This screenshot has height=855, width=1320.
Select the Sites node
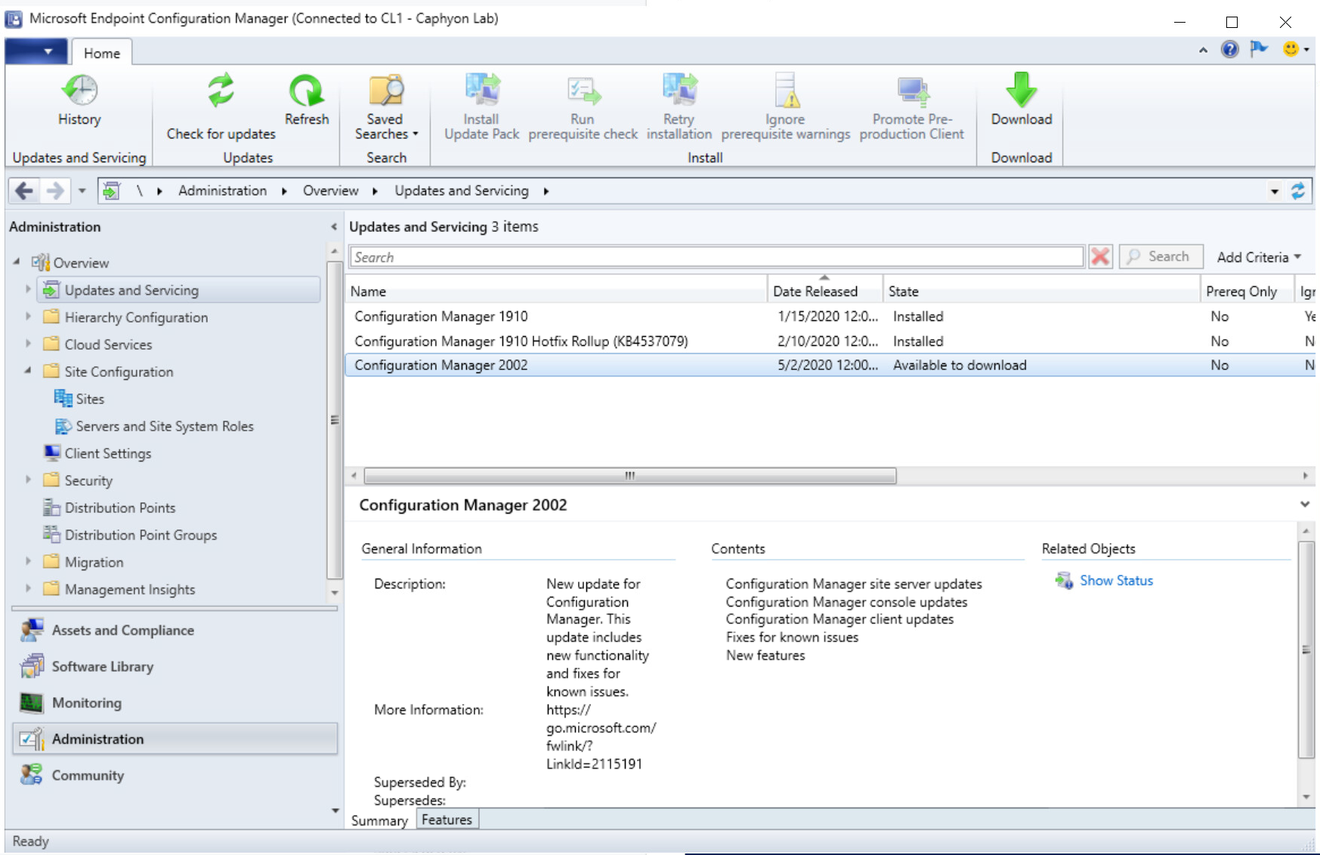79,399
